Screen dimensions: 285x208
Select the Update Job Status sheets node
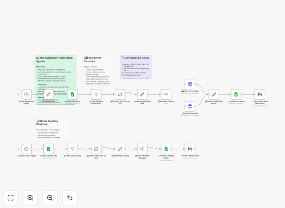pyautogui.click(x=236, y=94)
